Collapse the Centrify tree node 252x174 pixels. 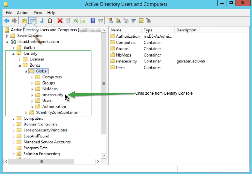pos(14,54)
